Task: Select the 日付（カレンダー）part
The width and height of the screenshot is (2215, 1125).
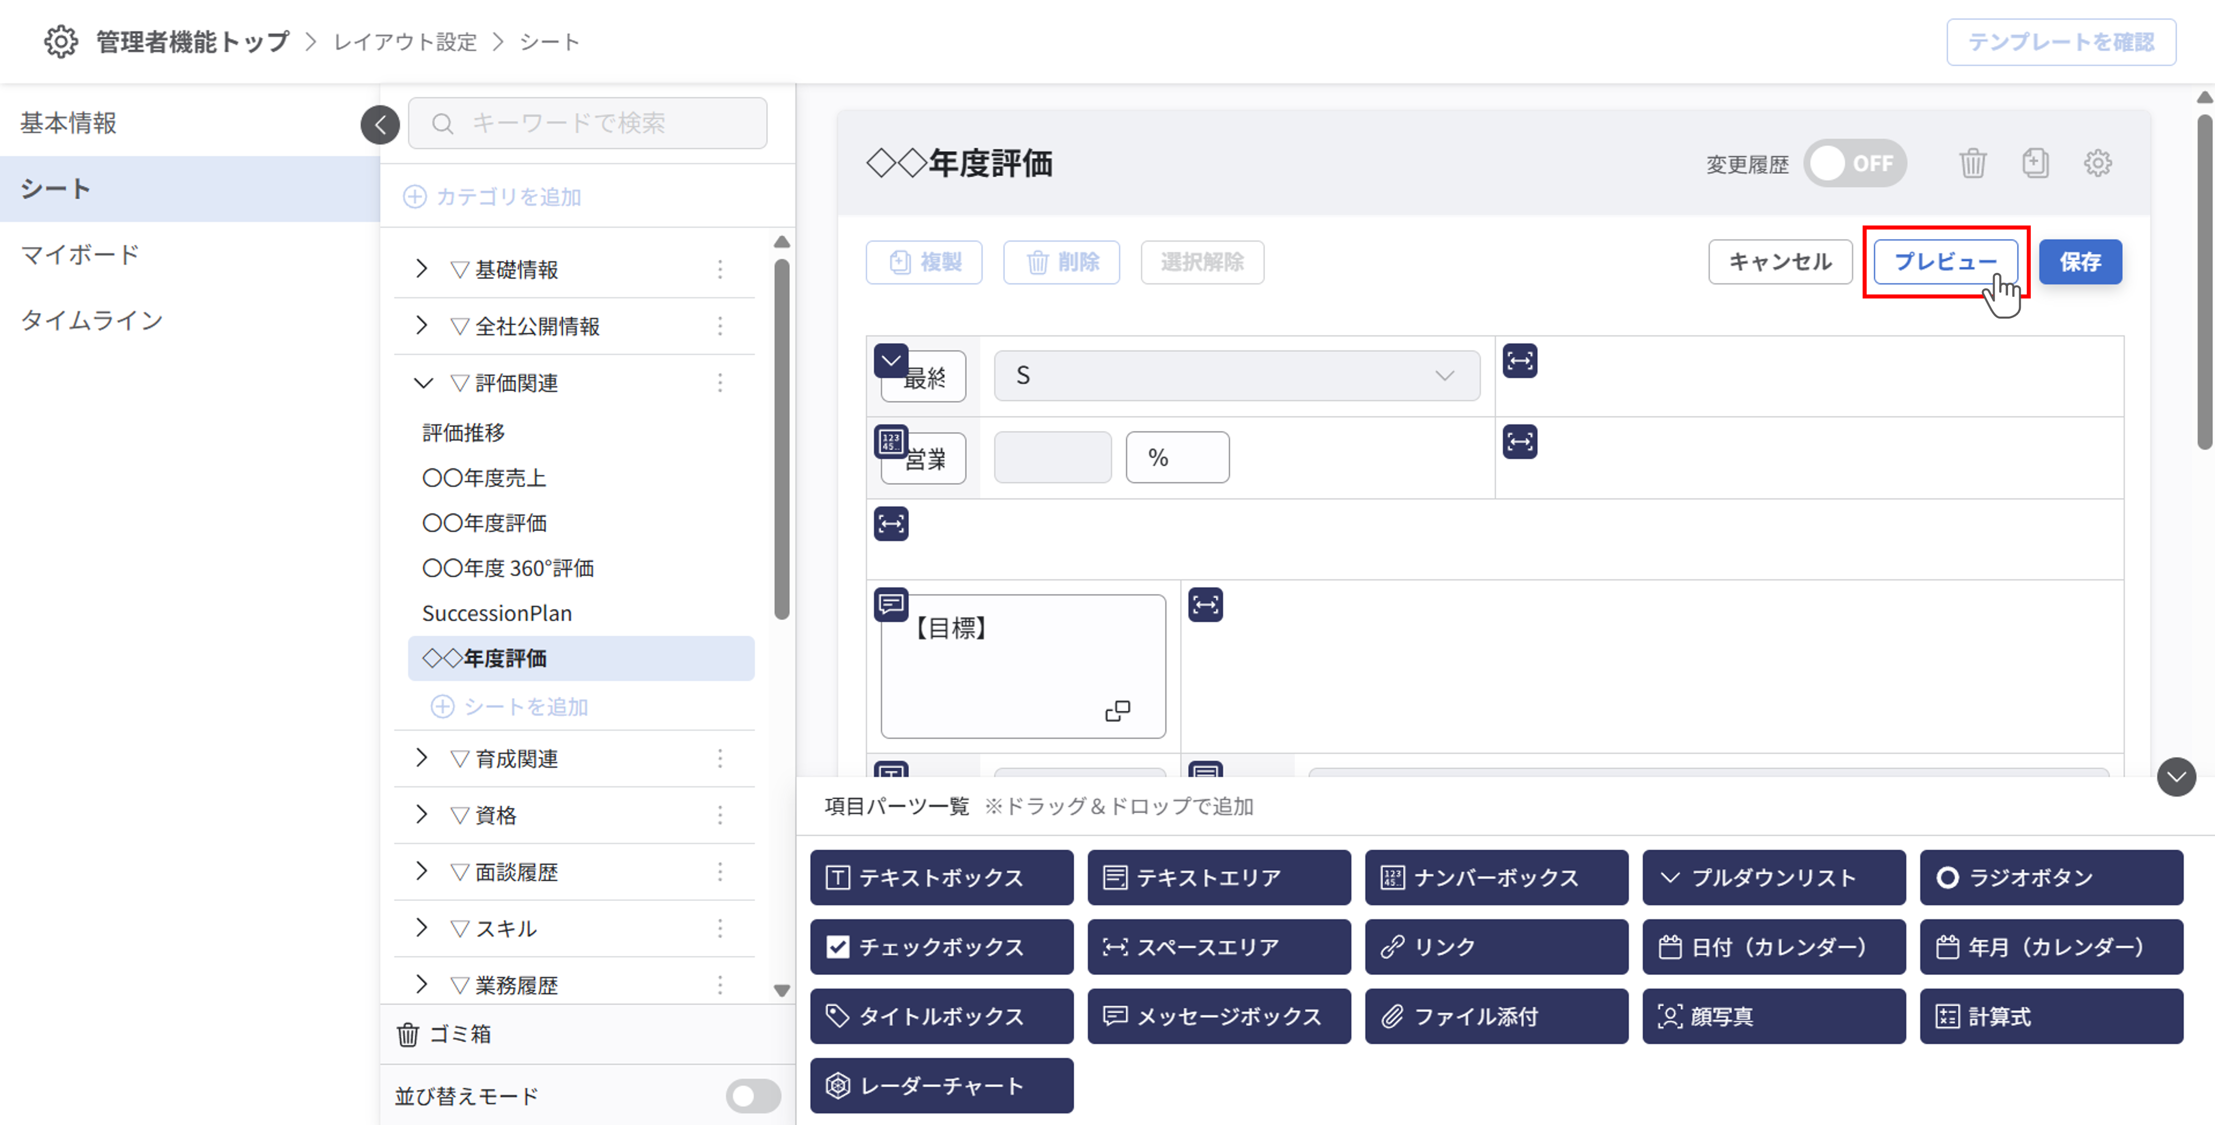Action: click(1774, 947)
